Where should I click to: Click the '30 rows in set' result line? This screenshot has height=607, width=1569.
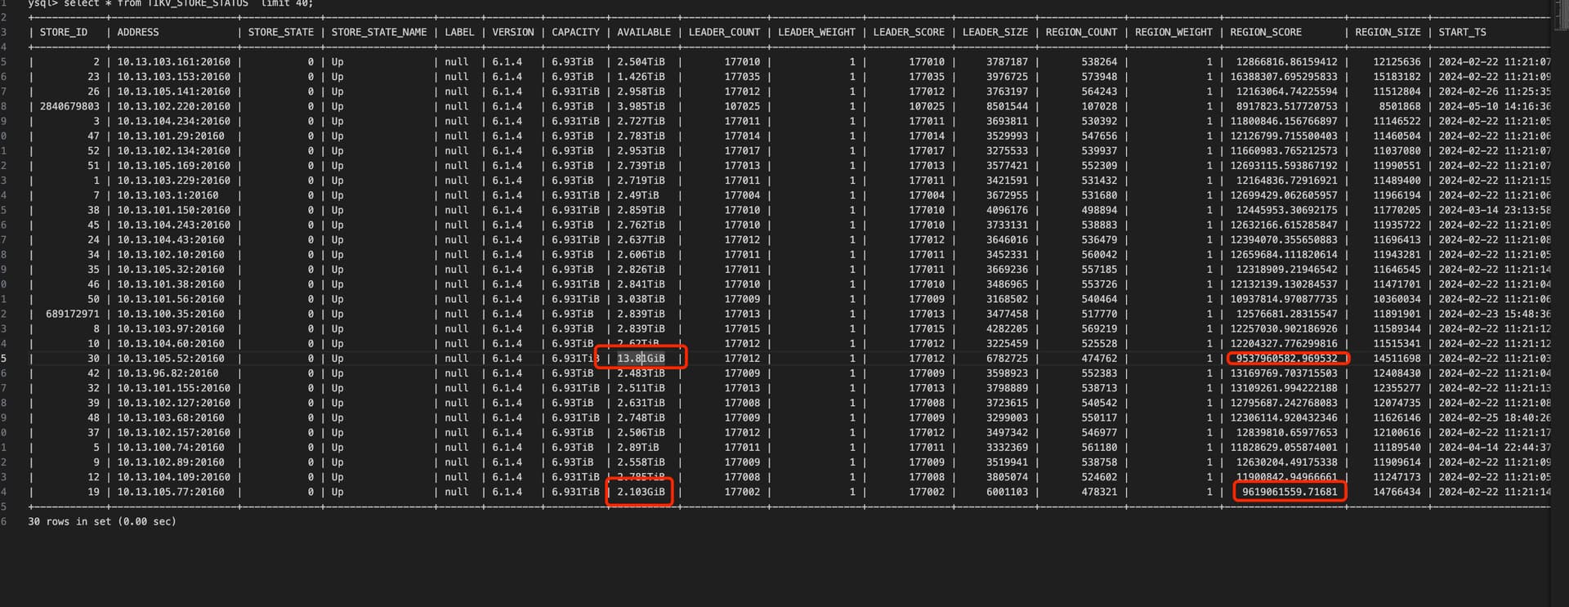pos(102,521)
